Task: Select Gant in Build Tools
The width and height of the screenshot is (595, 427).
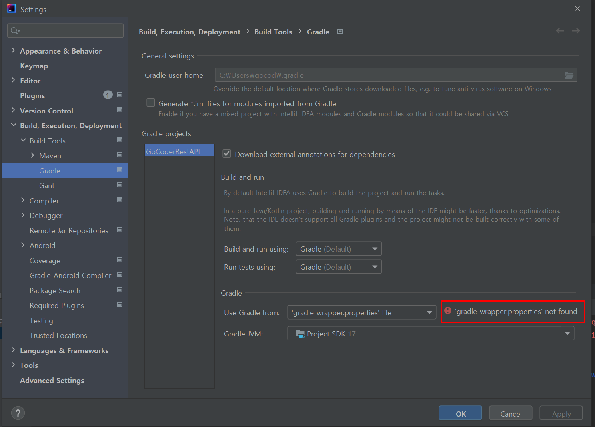Action: click(x=47, y=186)
